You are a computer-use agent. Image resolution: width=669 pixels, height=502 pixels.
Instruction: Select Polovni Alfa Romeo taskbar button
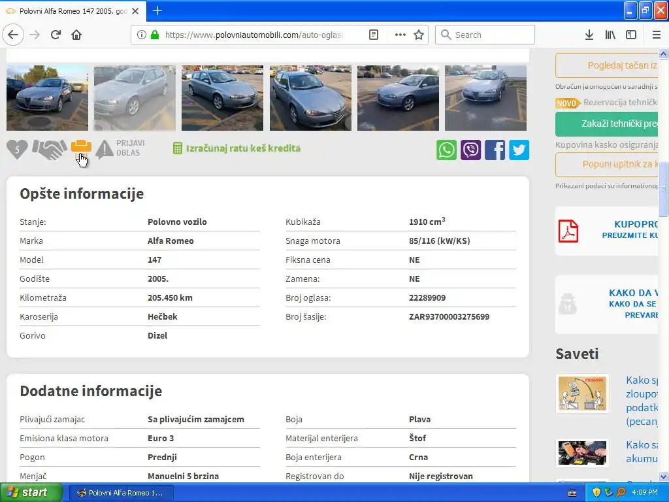(x=121, y=493)
